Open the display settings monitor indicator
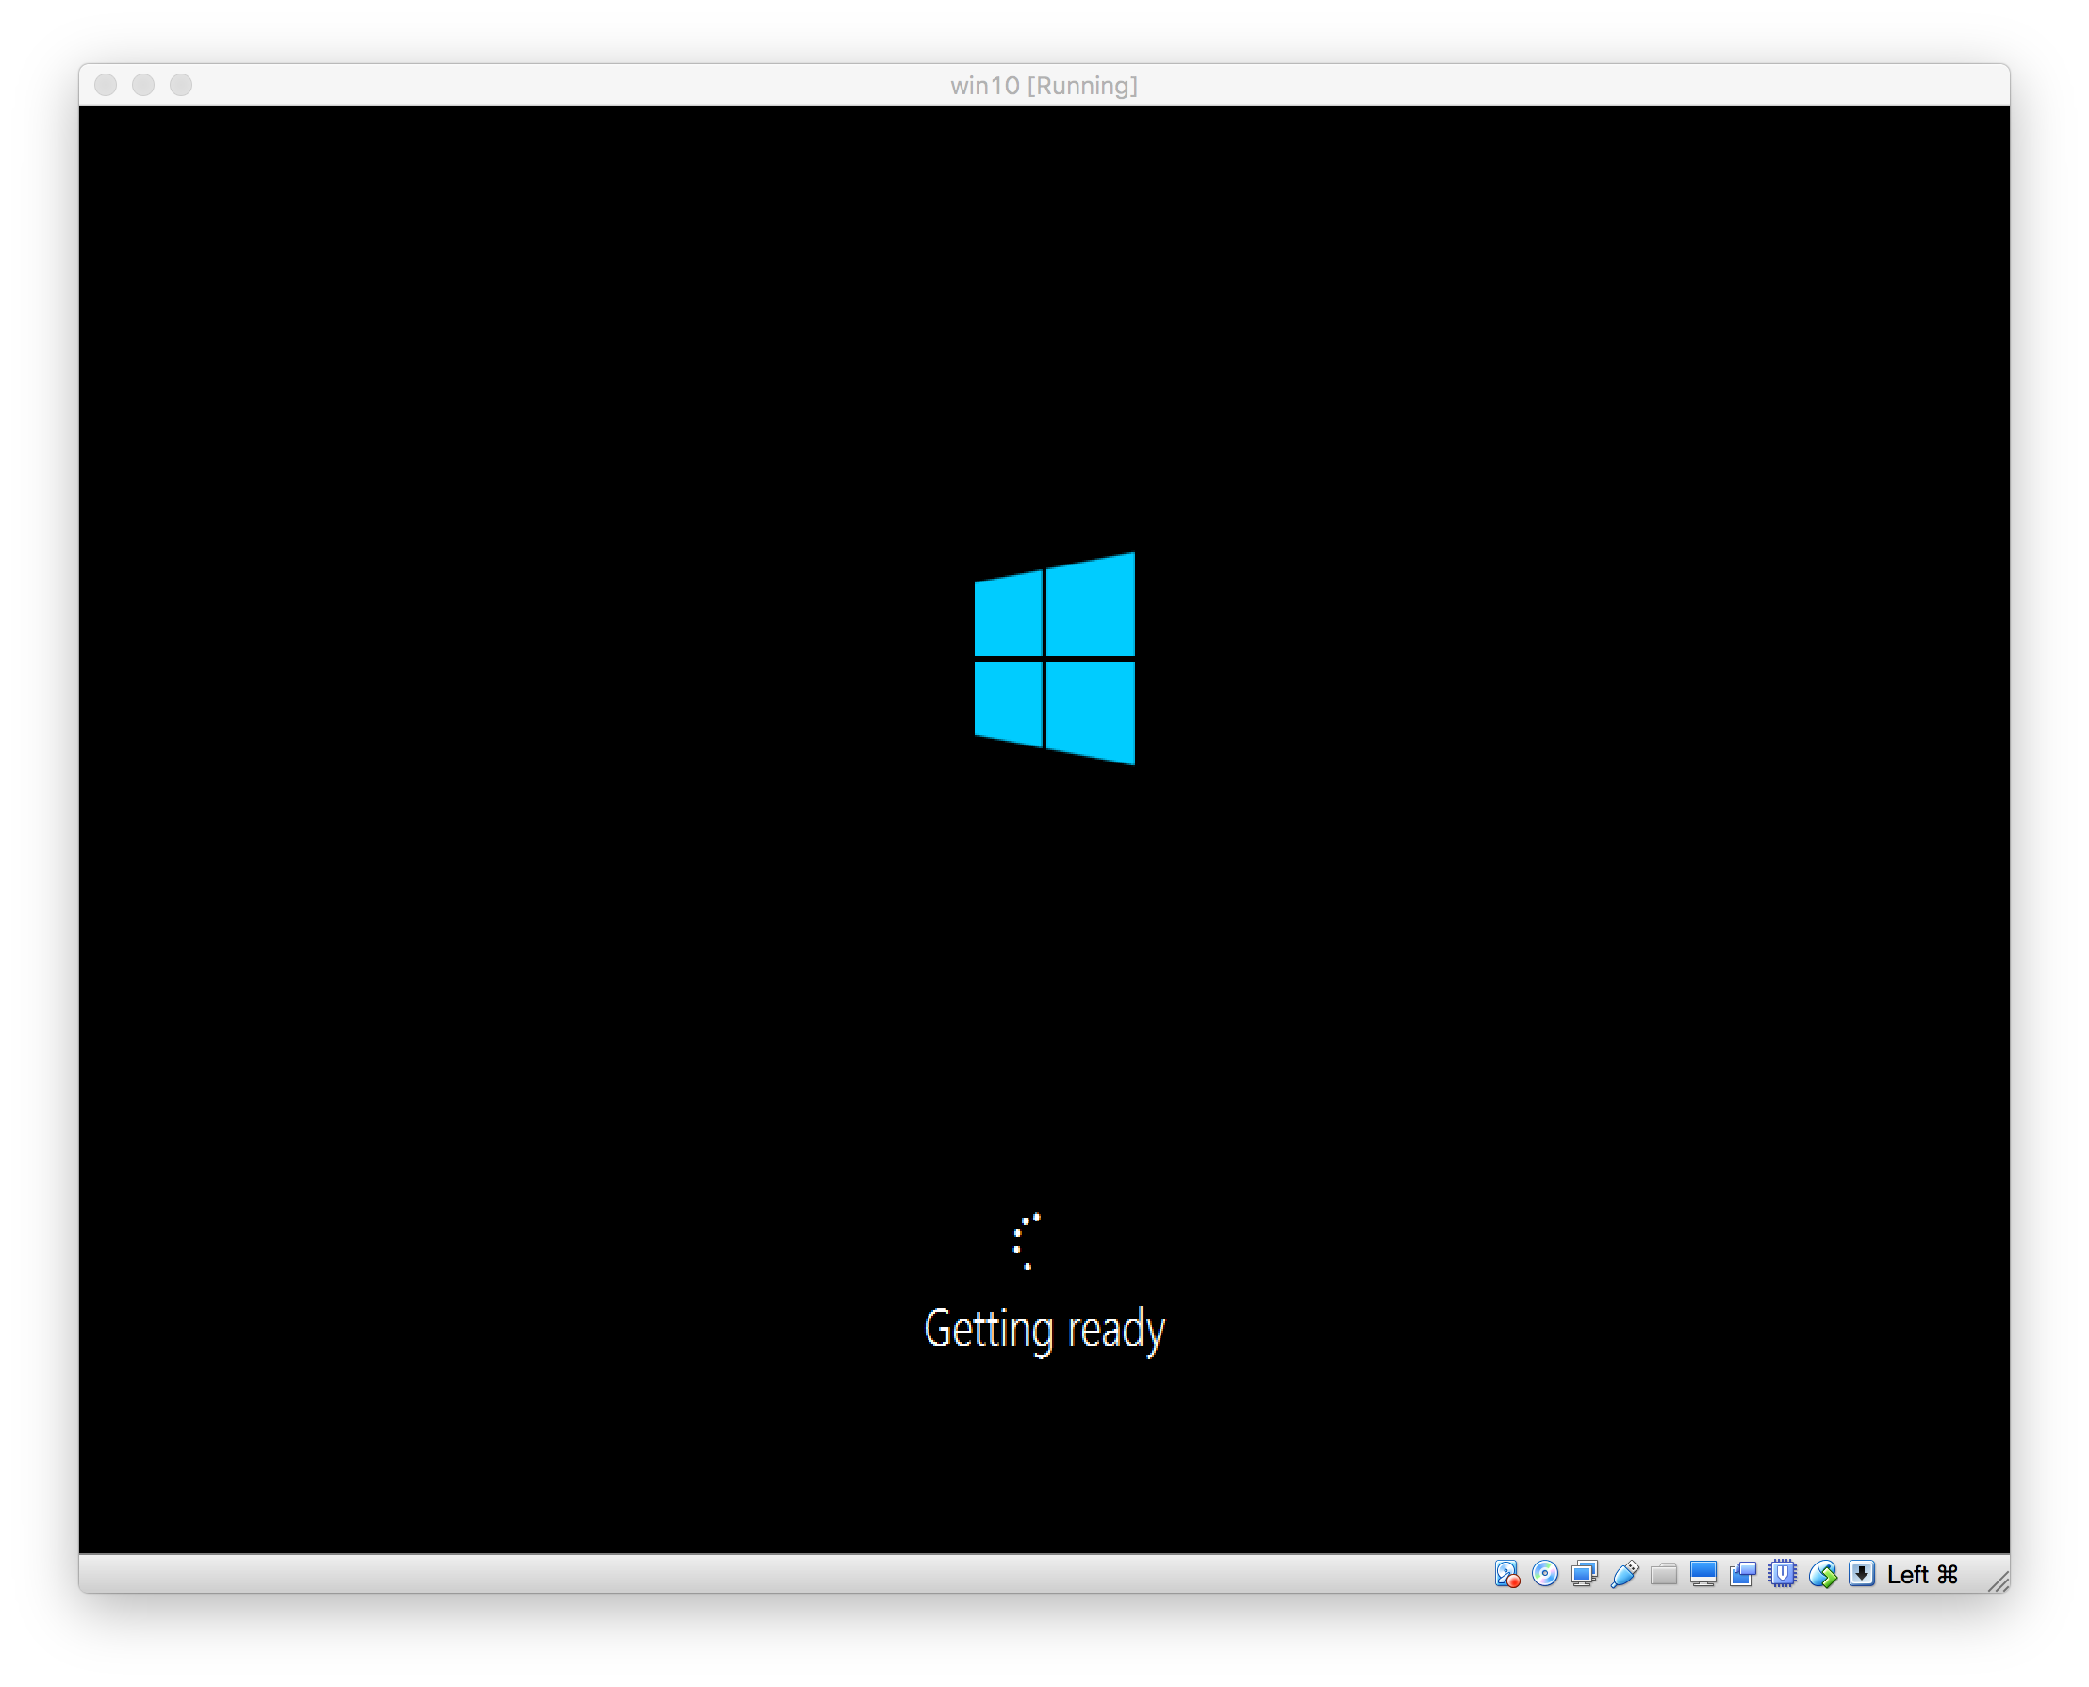Image resolution: width=2089 pixels, height=1687 pixels. click(x=1703, y=1574)
